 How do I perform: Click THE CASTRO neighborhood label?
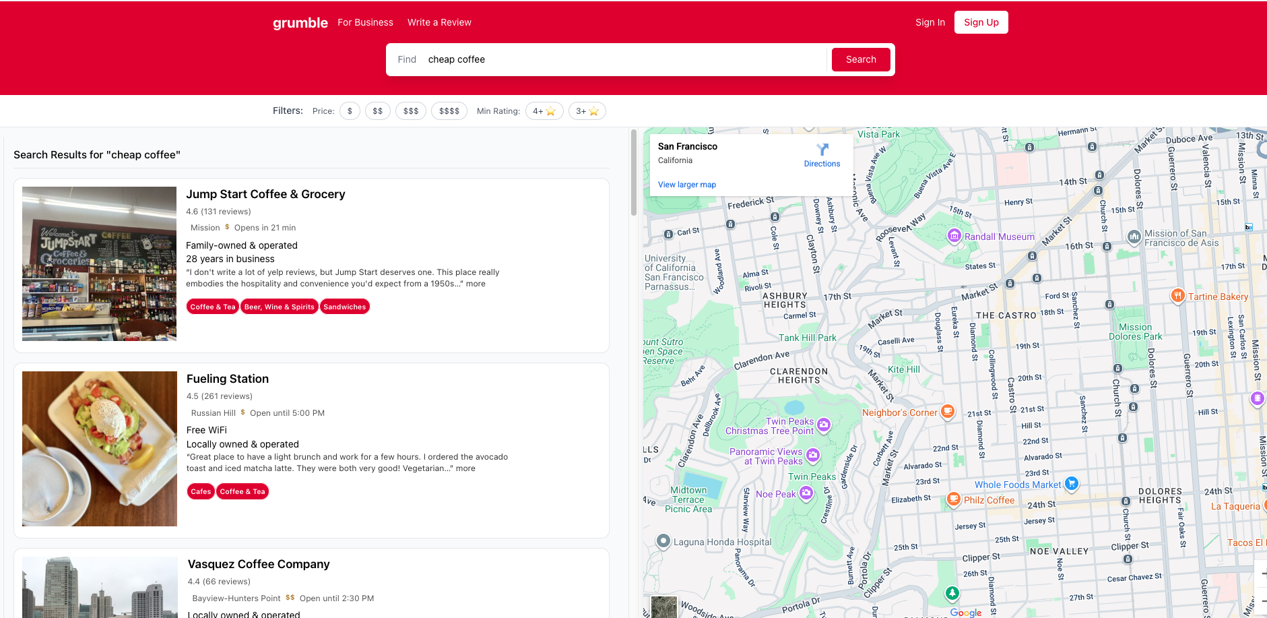pyautogui.click(x=1006, y=315)
